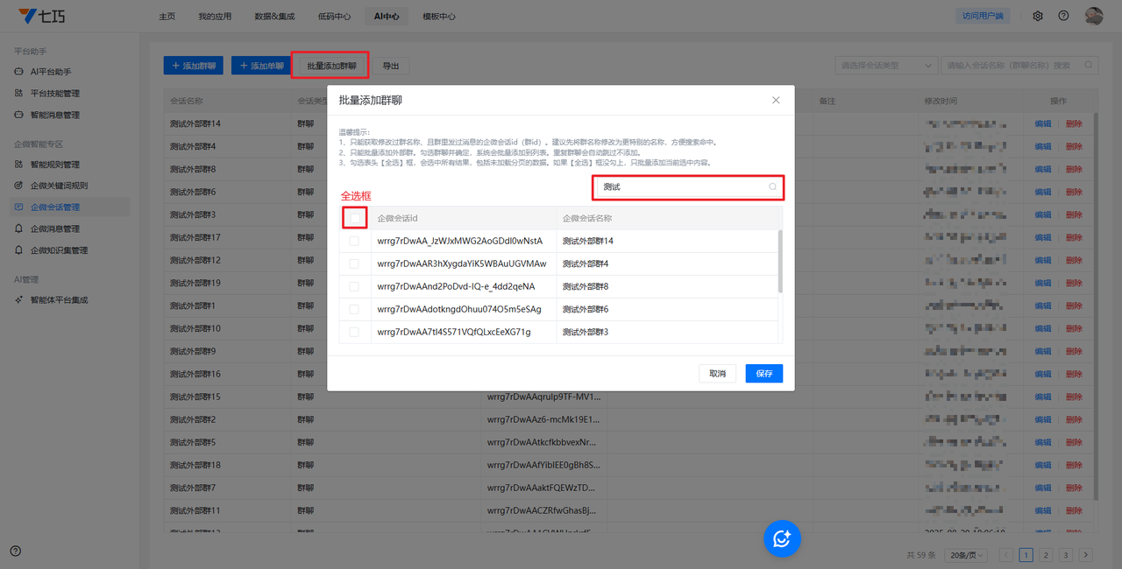
Task: Close the 批量添加群聊 dialog with X
Action: 776,101
